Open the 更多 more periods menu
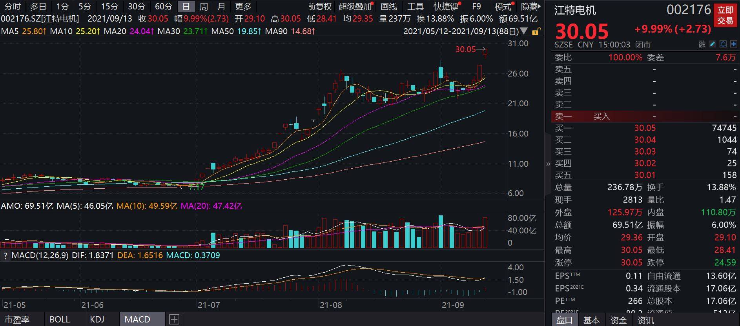The height and width of the screenshot is (326, 740). point(243,7)
